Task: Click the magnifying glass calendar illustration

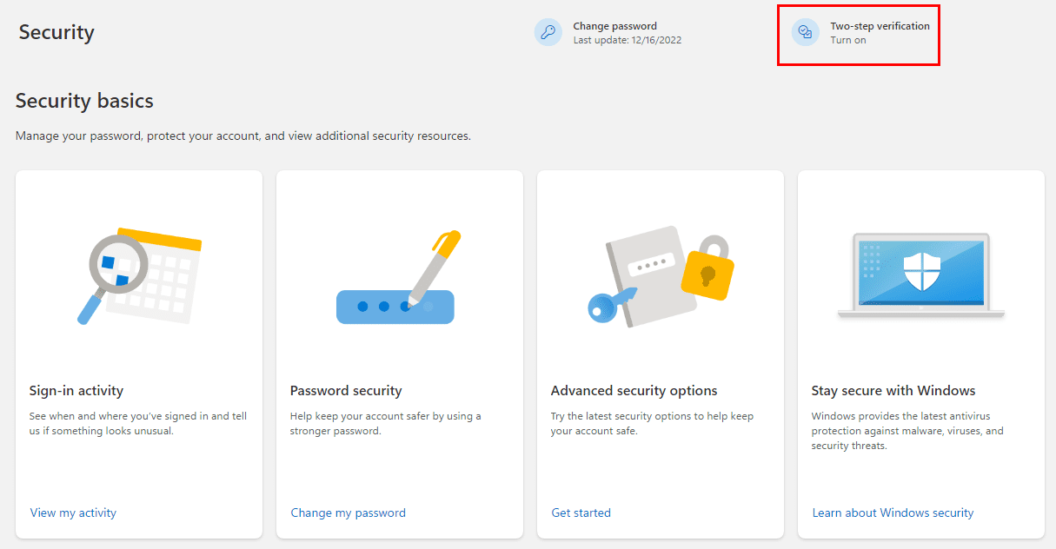Action: click(x=139, y=276)
